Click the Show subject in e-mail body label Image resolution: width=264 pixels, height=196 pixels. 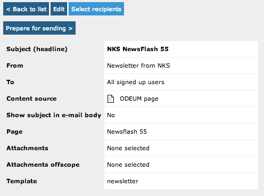54,115
